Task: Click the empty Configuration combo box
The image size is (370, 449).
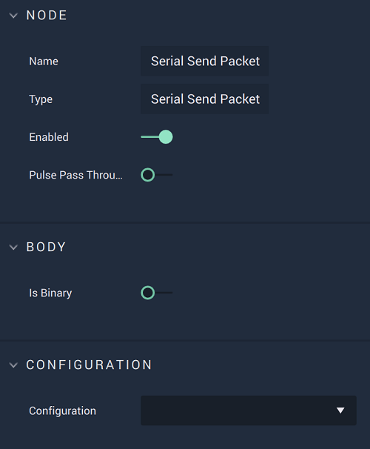Action: [249, 410]
